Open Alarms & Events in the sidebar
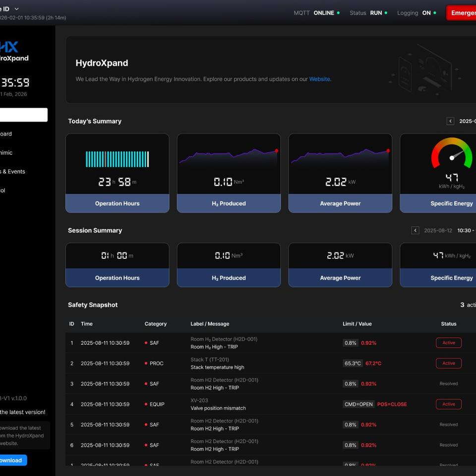Viewport: 476px width, 476px height. coord(13,172)
